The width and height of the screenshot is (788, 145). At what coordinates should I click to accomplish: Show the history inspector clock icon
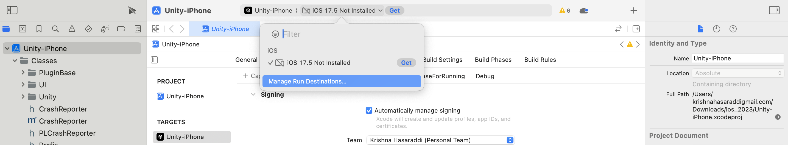716,29
